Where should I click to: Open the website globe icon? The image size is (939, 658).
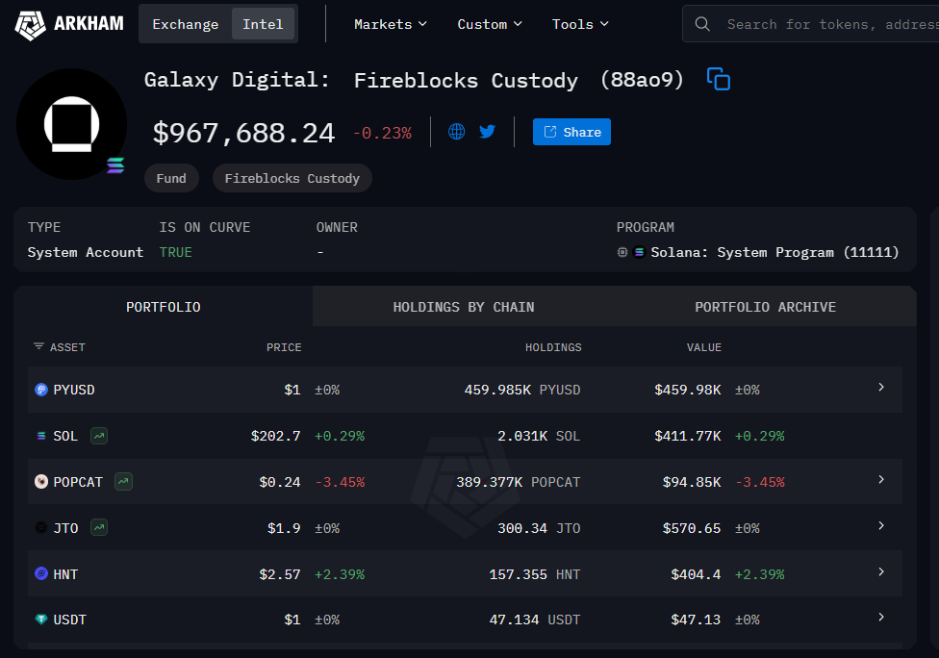[x=456, y=132]
